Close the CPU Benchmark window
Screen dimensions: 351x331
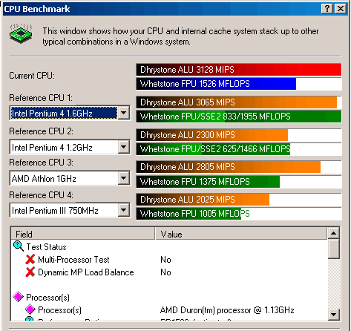(x=341, y=9)
